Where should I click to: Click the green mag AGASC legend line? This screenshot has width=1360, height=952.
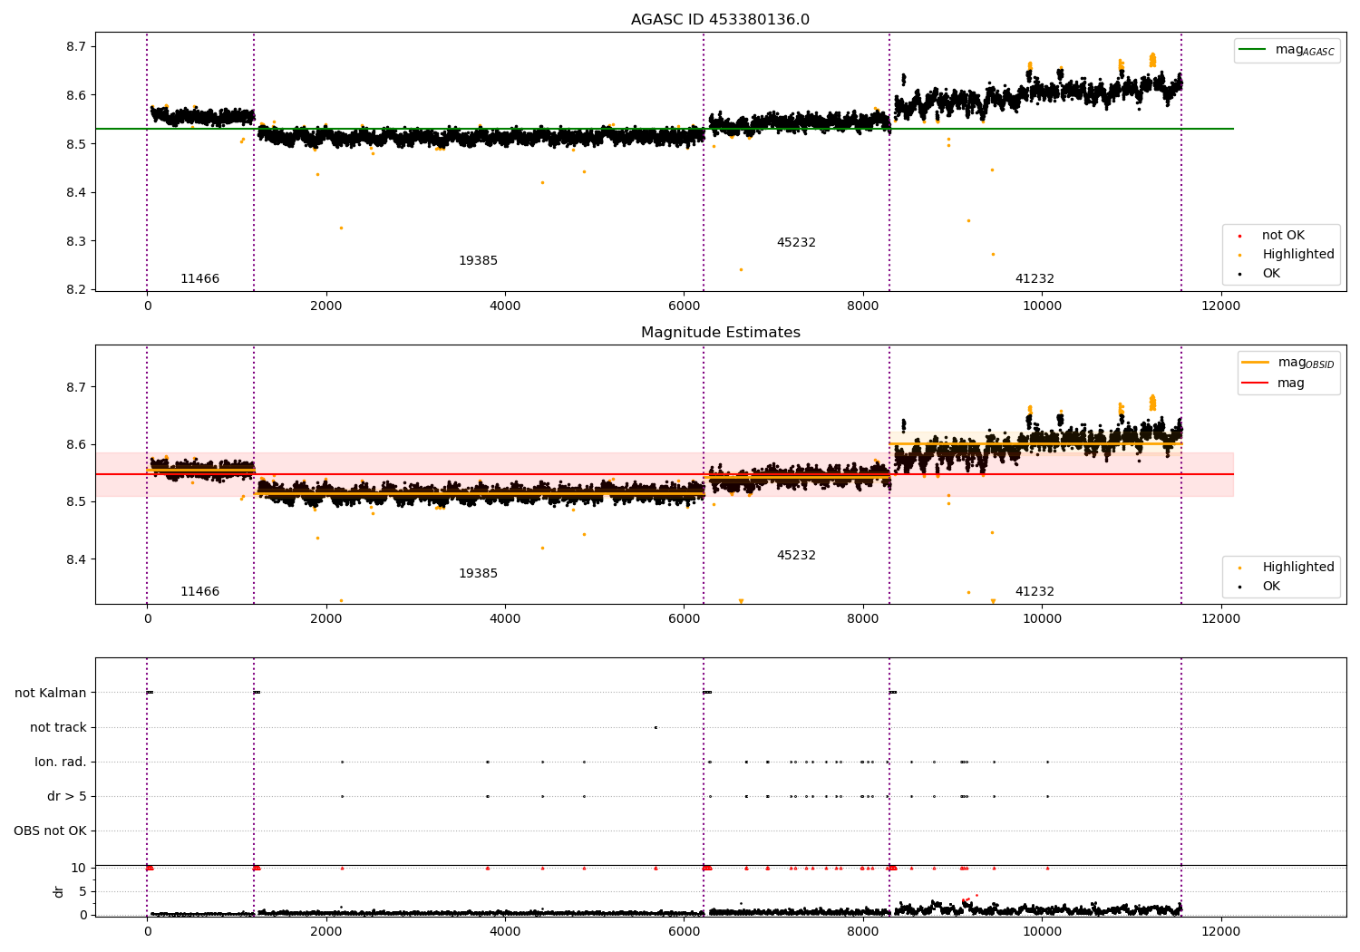pyautogui.click(x=1254, y=50)
